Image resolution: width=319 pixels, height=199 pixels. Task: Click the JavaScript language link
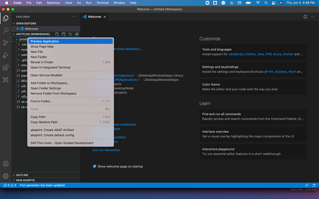pos(236,54)
